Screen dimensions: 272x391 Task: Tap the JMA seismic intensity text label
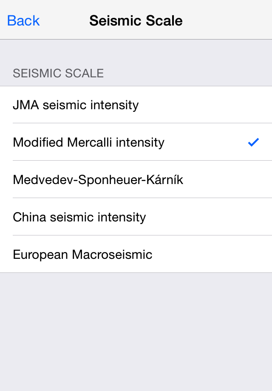[x=76, y=105]
